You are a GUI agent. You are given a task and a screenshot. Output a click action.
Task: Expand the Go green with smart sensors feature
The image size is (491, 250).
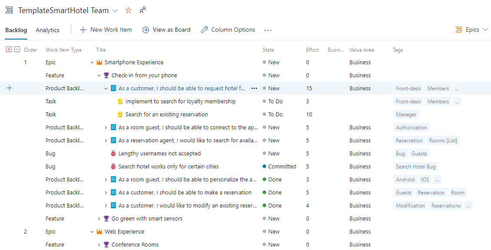click(x=99, y=218)
